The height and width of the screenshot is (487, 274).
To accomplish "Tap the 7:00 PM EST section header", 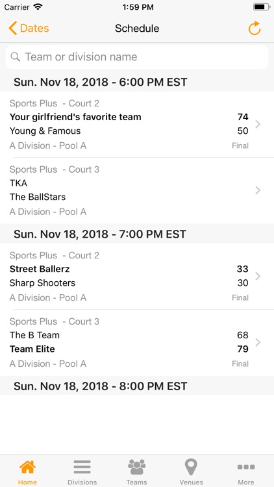I will coord(137,234).
